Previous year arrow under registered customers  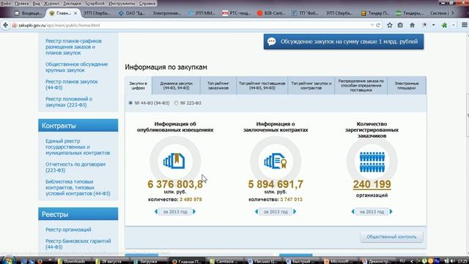pyautogui.click(x=352, y=212)
